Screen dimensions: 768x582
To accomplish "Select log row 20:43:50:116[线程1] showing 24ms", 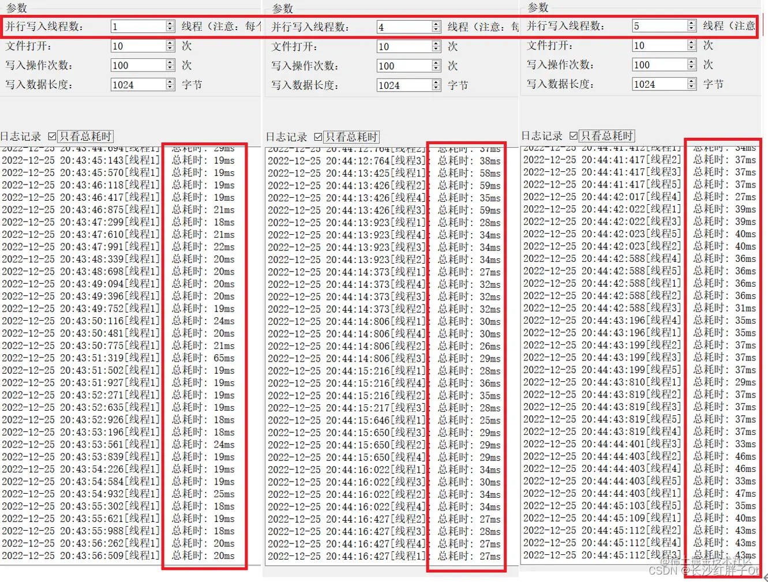I will point(118,321).
